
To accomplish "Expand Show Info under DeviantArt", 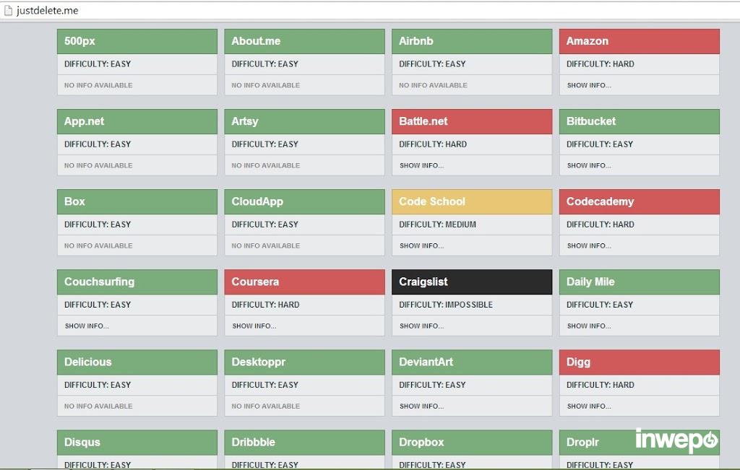I will pyautogui.click(x=421, y=406).
